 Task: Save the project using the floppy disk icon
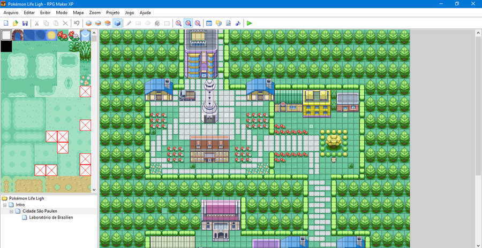(x=25, y=23)
